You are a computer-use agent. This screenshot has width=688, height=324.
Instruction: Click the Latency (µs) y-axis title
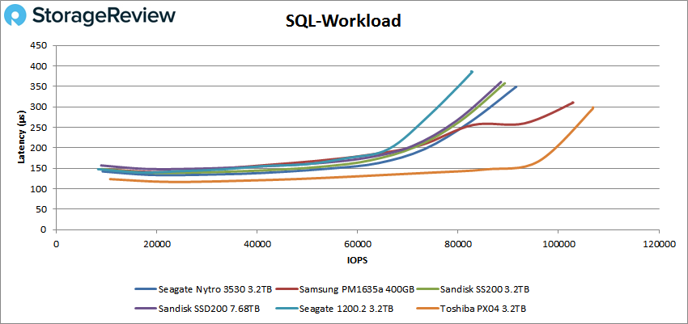(22, 137)
